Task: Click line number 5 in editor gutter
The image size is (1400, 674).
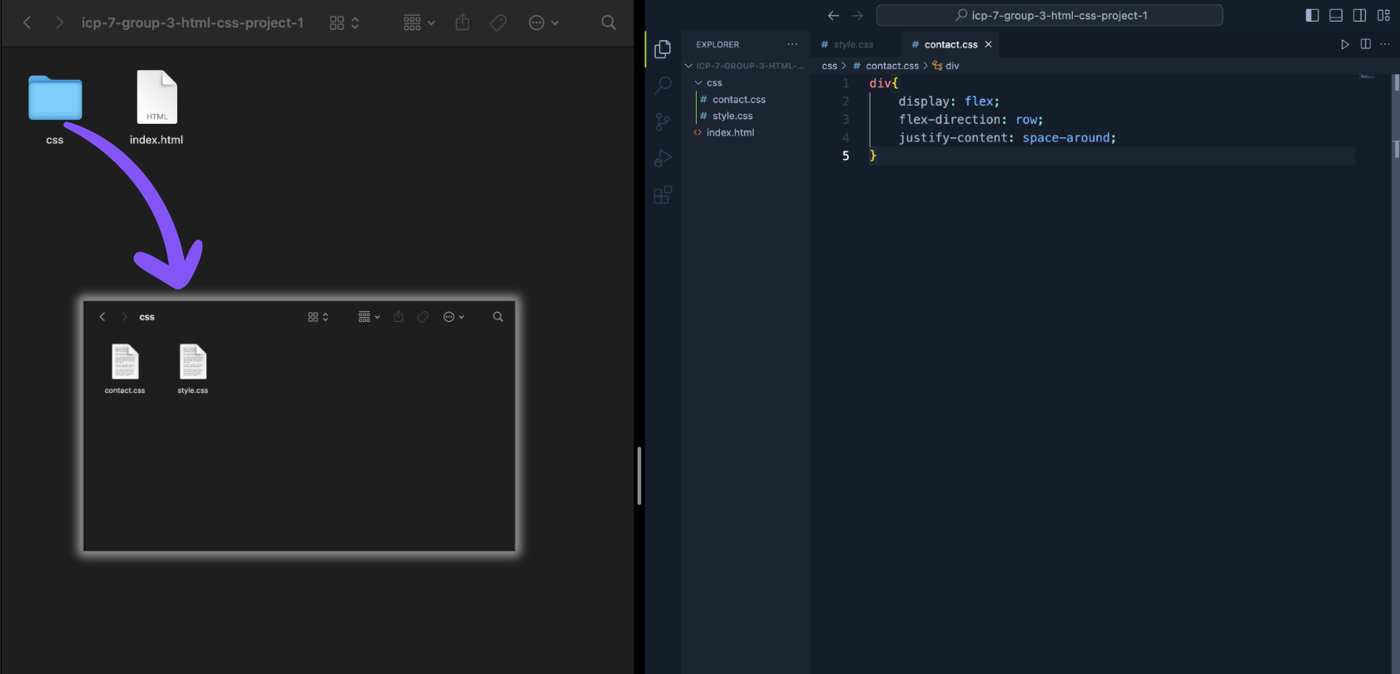Action: (846, 156)
